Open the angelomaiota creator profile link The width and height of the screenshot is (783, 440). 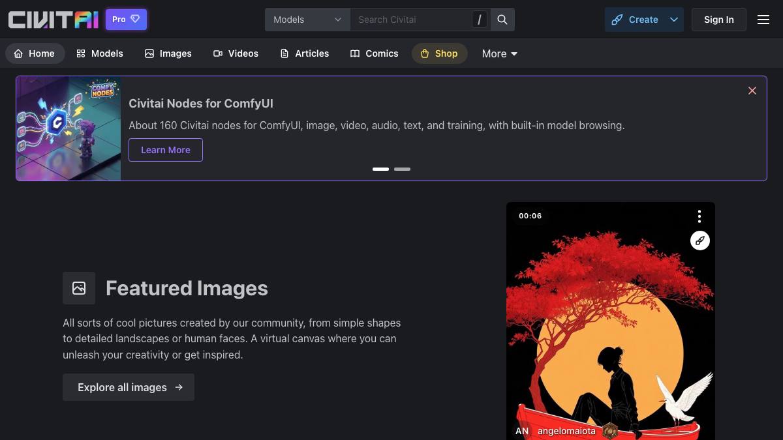566,431
